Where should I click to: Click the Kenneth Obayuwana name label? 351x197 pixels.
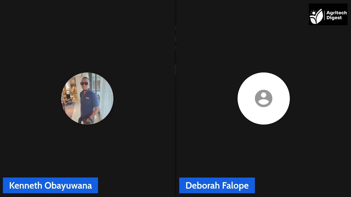(x=50, y=186)
